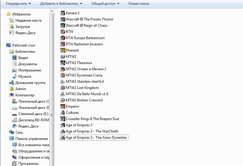Open Загрузки in navigation pane
The width and height of the screenshot is (243, 166).
pyautogui.click(x=23, y=27)
